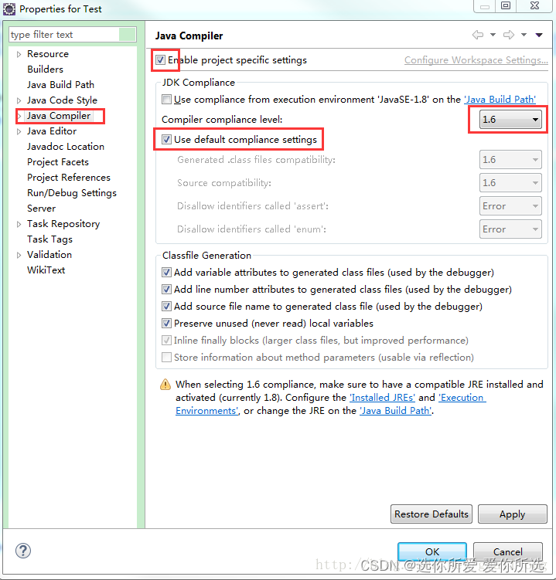Open the 'Execution Environments' link

pos(462,397)
